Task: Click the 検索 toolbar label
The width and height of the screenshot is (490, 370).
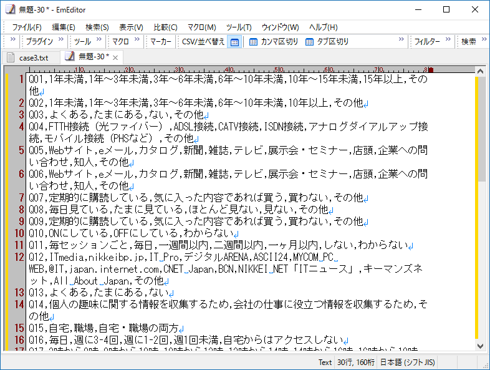Action: pos(469,42)
